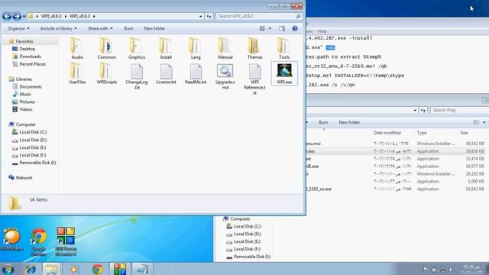This screenshot has width=489, height=275.
Task: Click the WPI_v8.6.3 search box
Action: (259, 16)
